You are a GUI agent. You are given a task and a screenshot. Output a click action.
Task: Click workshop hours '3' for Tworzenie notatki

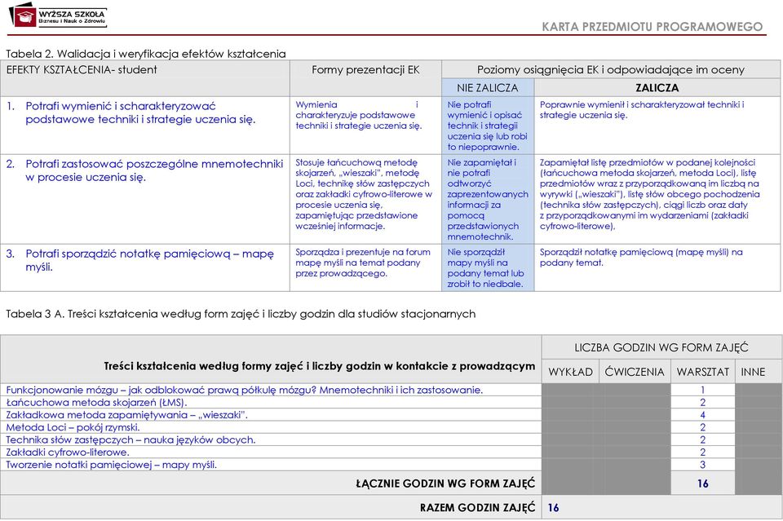pyautogui.click(x=702, y=465)
